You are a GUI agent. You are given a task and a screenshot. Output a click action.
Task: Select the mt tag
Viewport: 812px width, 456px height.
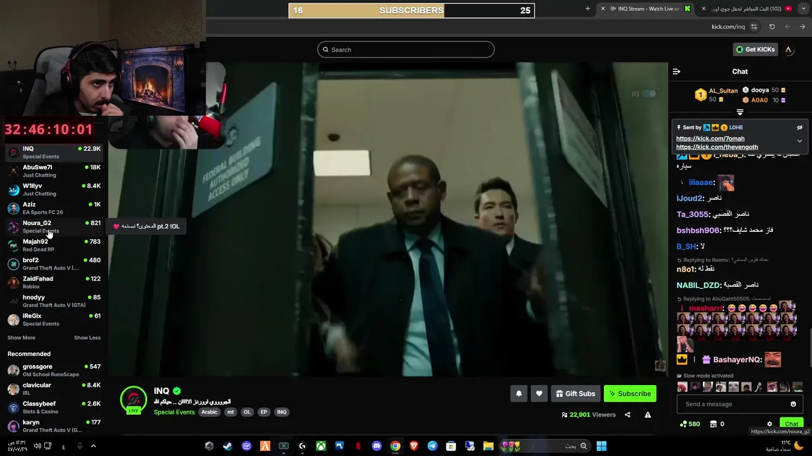tap(230, 412)
